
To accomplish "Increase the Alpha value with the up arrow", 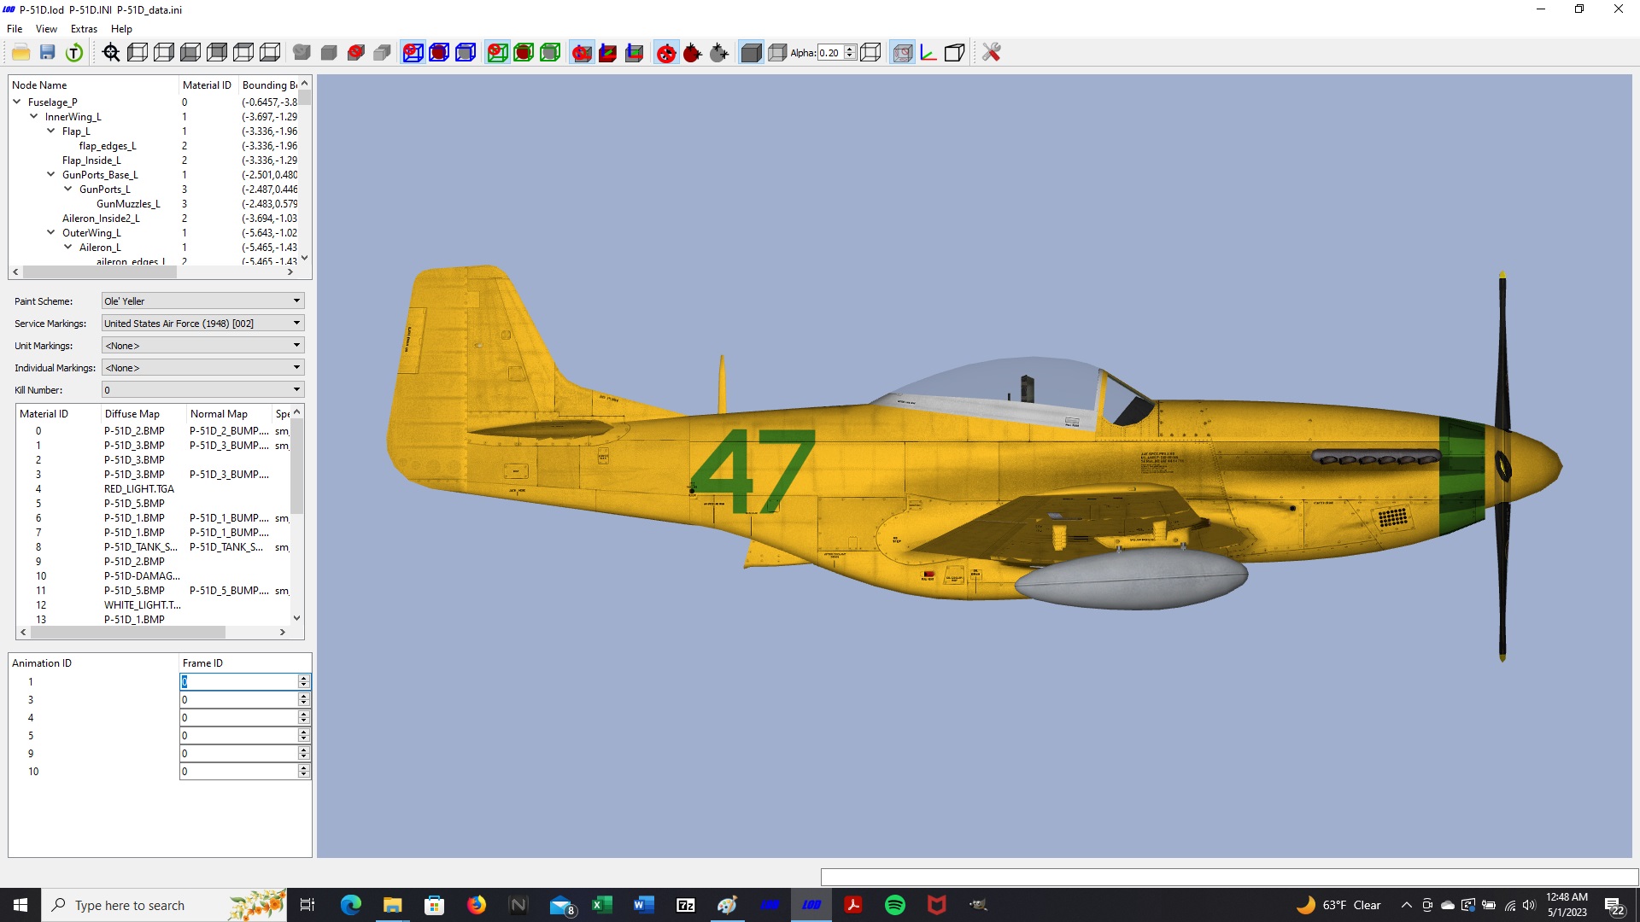I will (850, 50).
